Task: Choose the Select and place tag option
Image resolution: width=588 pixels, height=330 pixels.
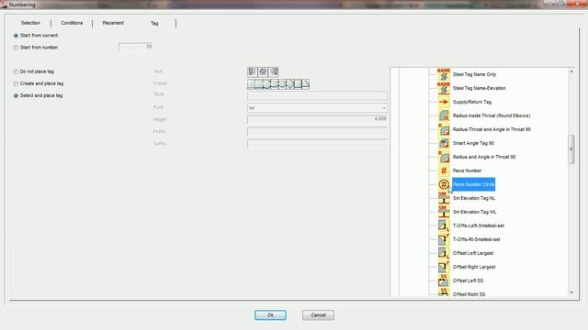Action: click(x=16, y=95)
